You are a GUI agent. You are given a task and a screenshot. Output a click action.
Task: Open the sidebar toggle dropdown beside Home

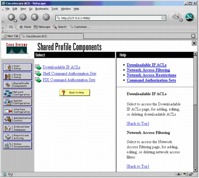[x=11, y=27]
